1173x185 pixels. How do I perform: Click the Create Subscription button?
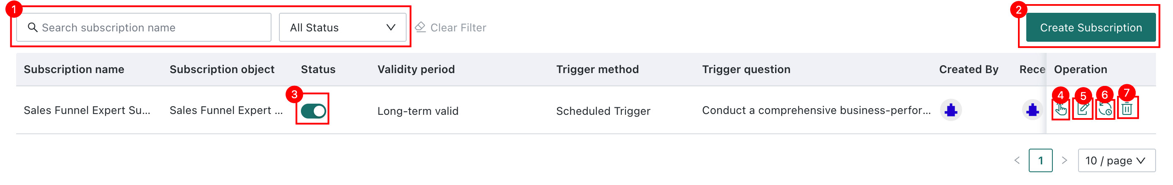(1091, 28)
